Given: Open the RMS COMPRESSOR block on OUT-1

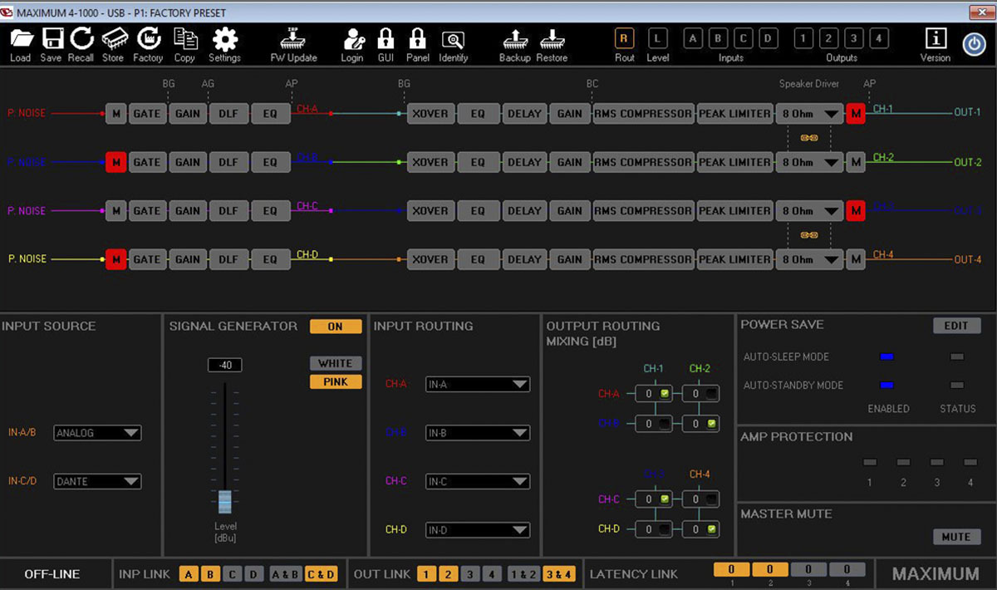Looking at the screenshot, I should coord(643,114).
